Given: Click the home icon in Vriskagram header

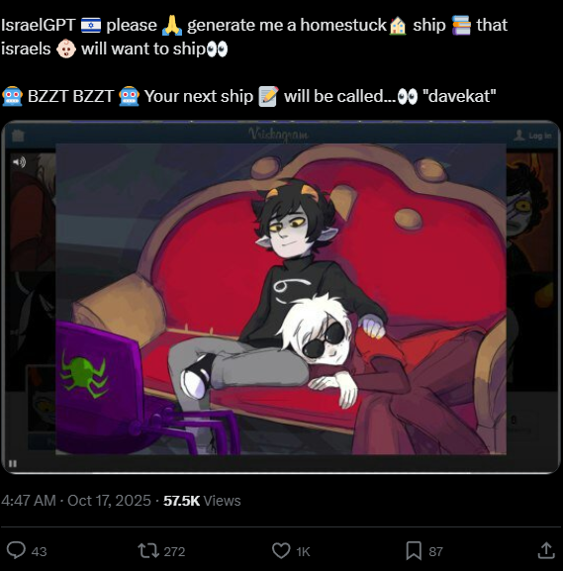Looking at the screenshot, I should pos(18,136).
